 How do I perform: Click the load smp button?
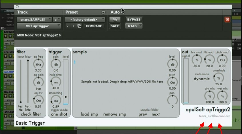(x=89, y=114)
